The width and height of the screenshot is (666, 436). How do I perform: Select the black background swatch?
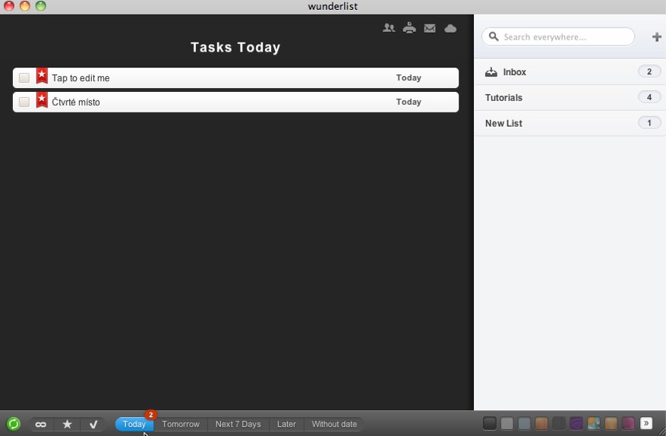pos(490,423)
